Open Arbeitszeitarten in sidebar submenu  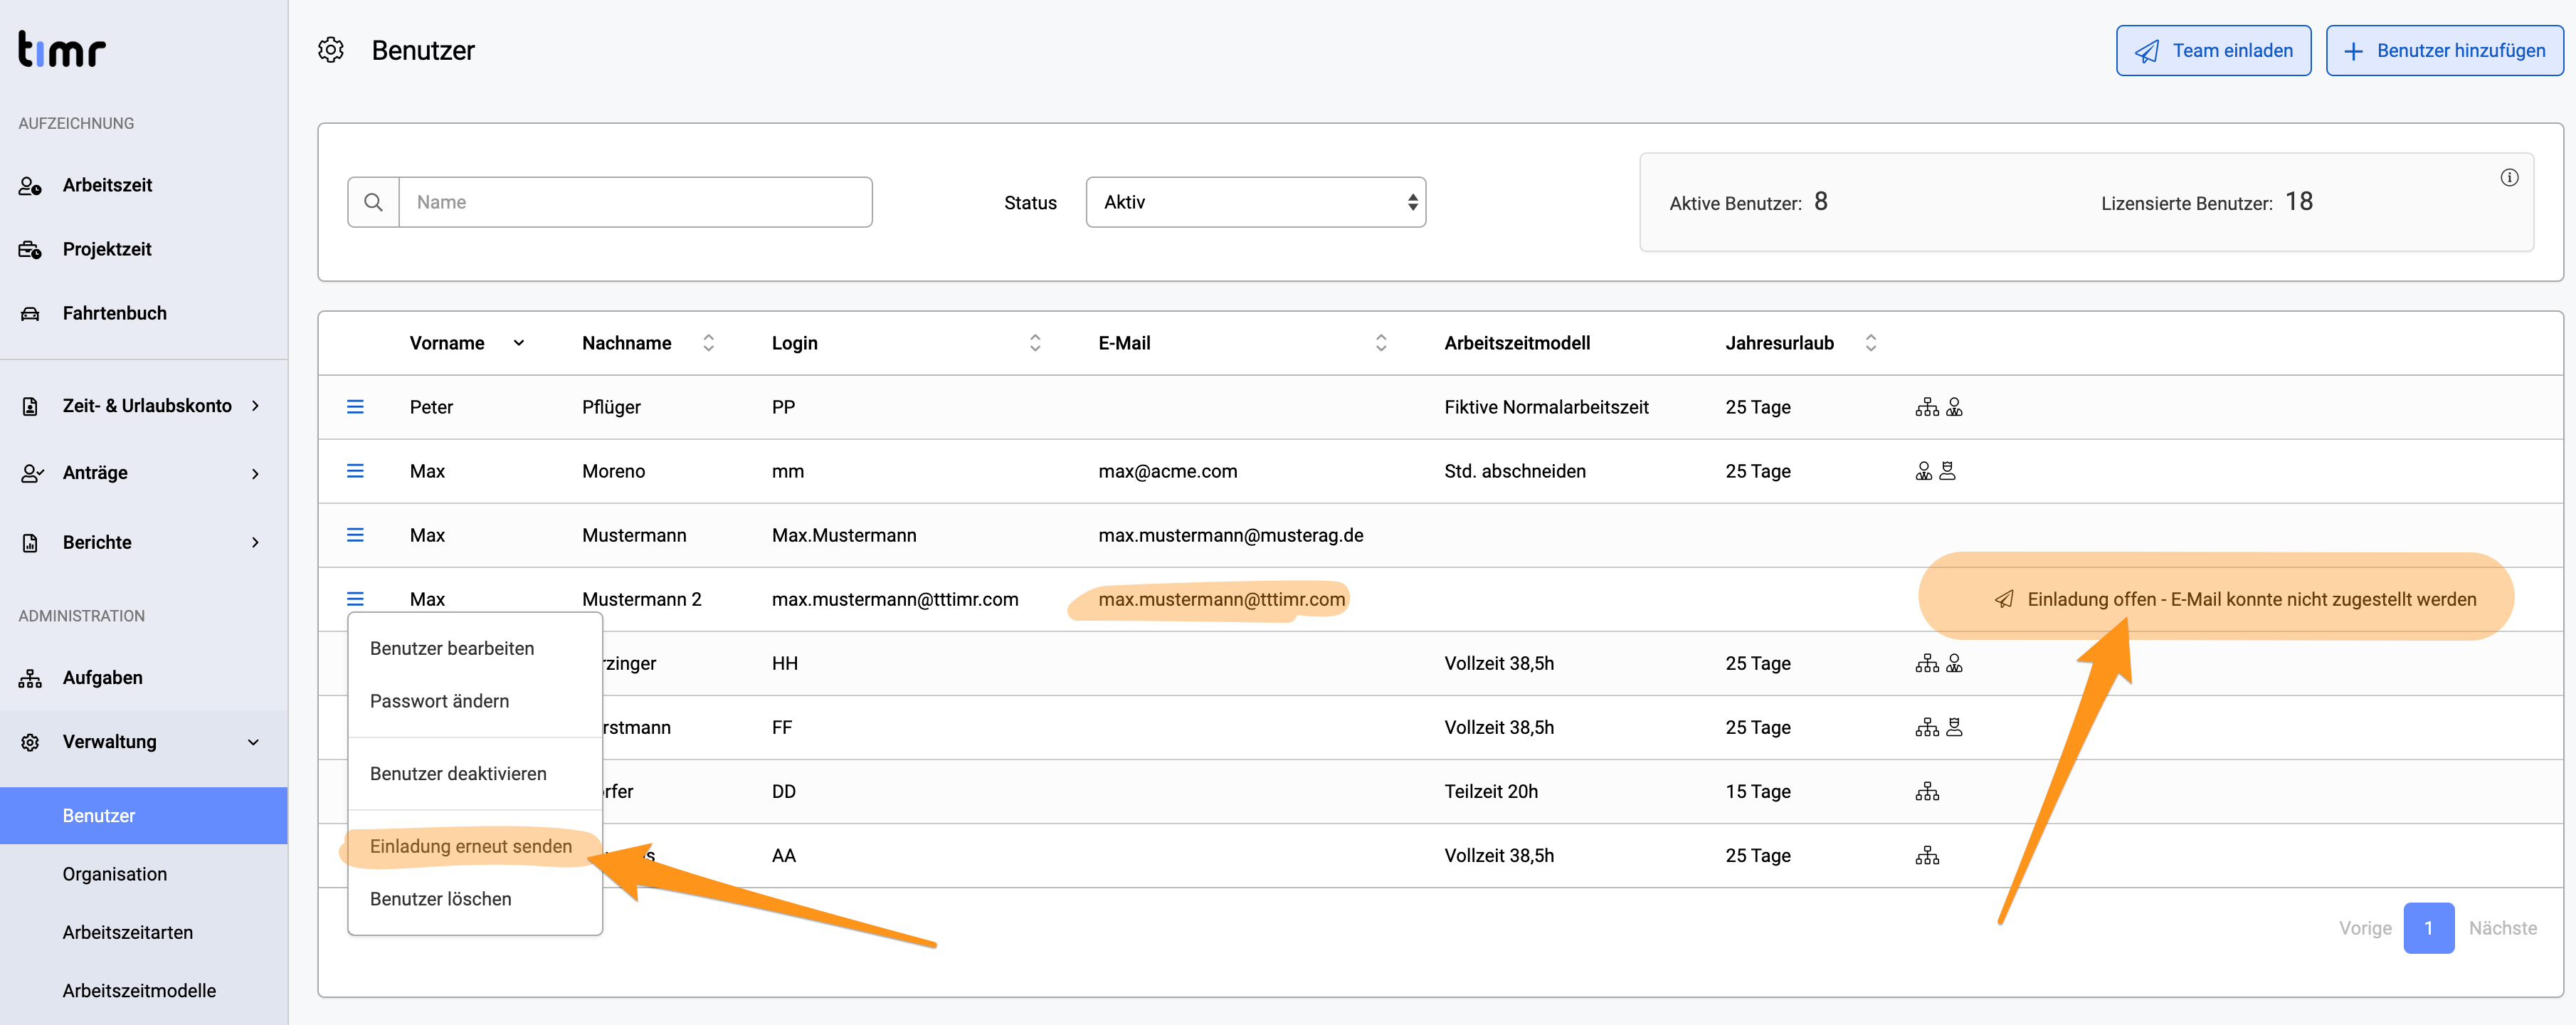click(143, 933)
